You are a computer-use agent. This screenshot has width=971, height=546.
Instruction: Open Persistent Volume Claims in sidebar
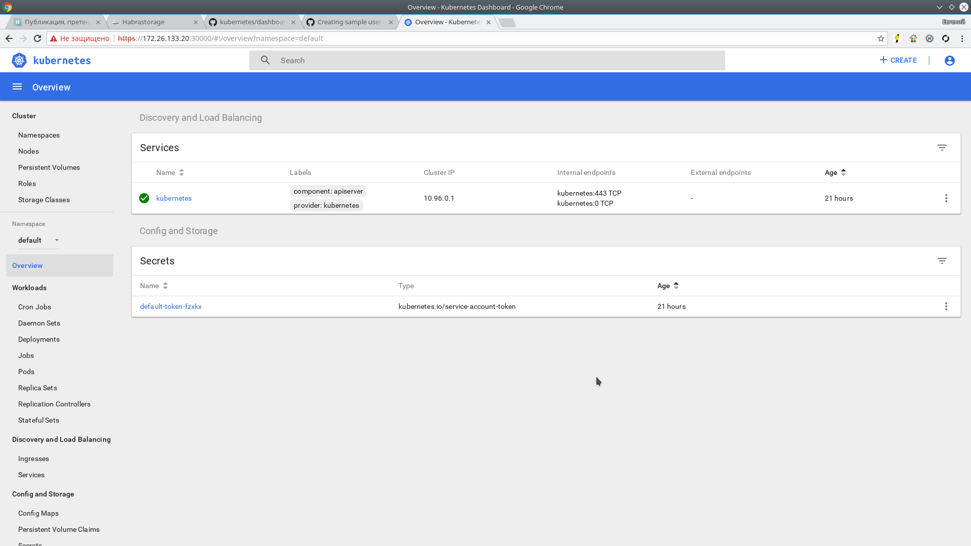(x=59, y=529)
